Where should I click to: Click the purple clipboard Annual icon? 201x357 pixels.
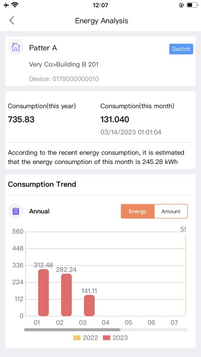[x=16, y=211]
